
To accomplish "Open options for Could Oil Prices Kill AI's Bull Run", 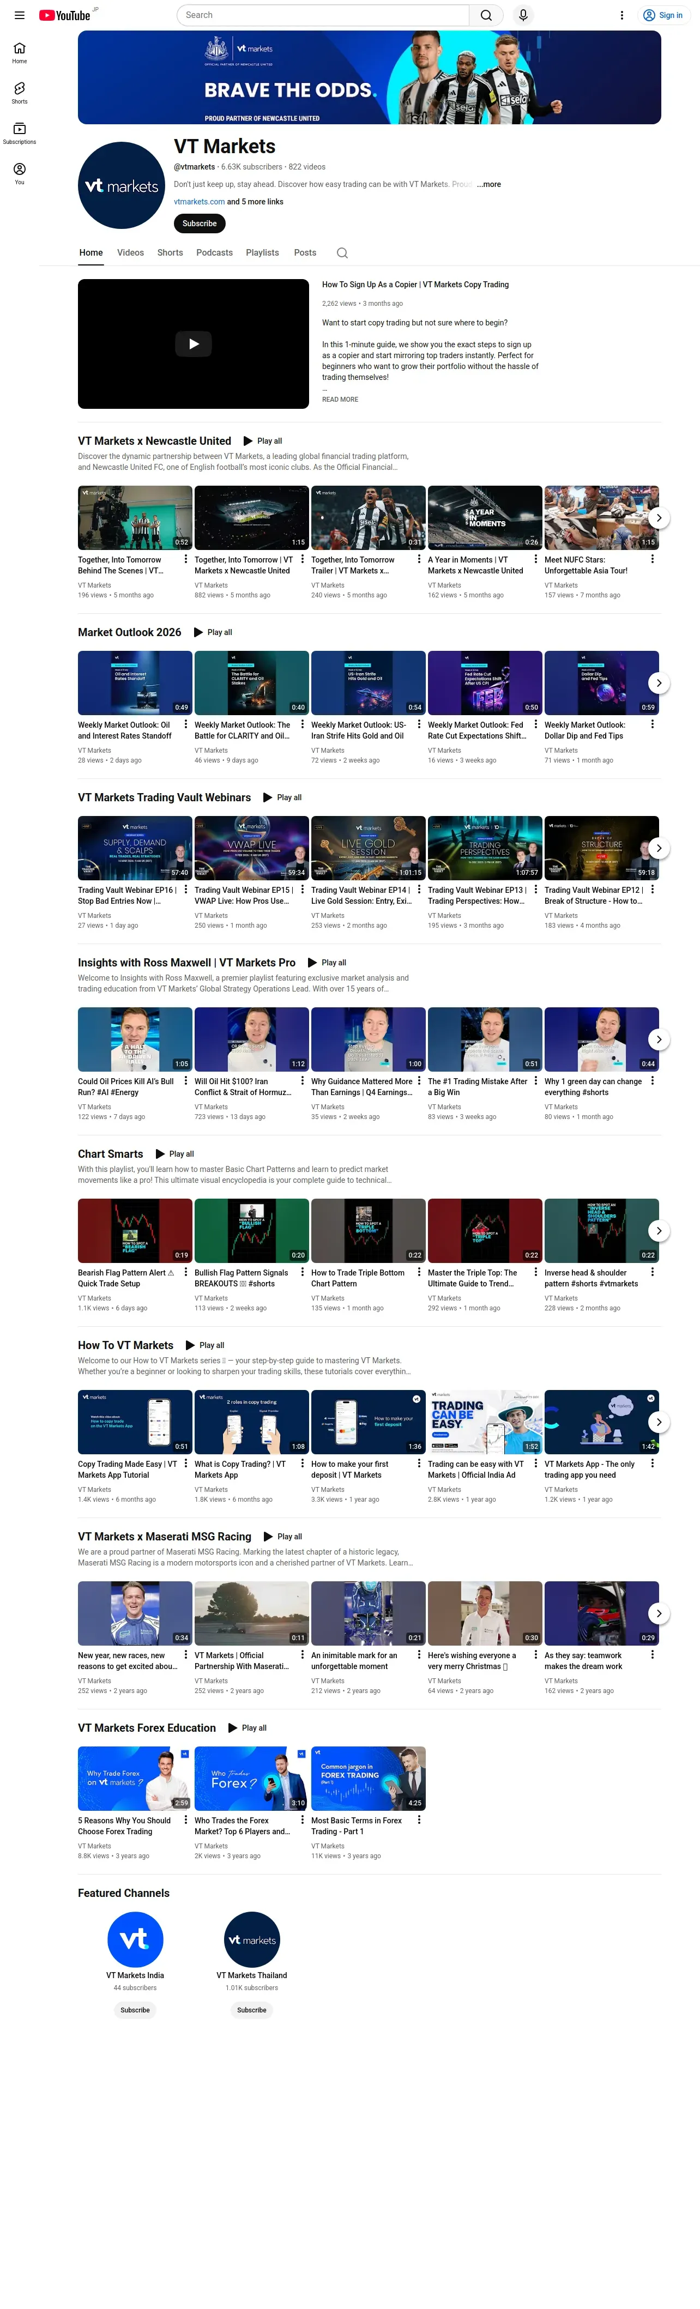I will [185, 1081].
